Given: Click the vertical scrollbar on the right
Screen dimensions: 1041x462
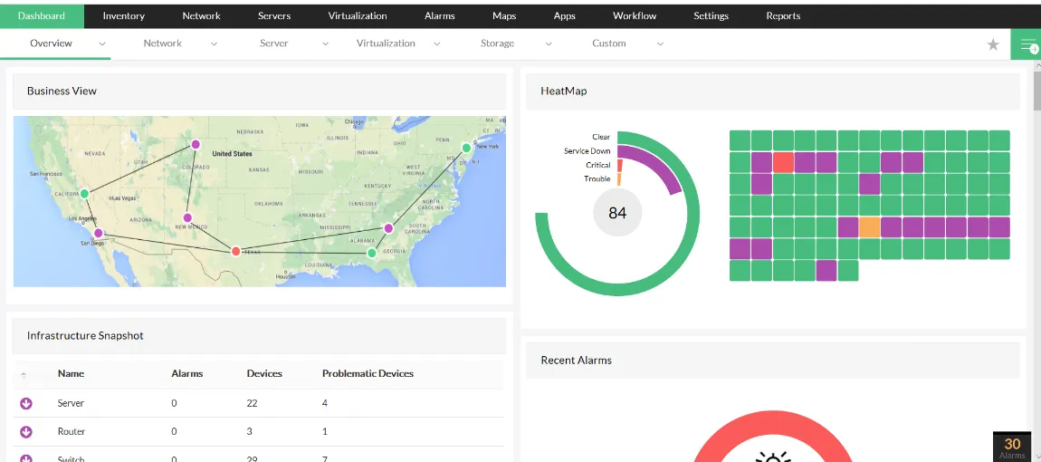Looking at the screenshot, I should click(1036, 91).
